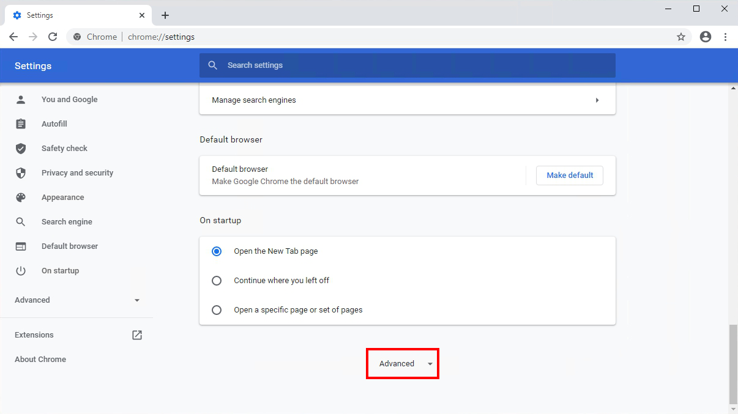The width and height of the screenshot is (738, 414).
Task: Click the bookmark star icon in address bar
Action: coord(681,37)
